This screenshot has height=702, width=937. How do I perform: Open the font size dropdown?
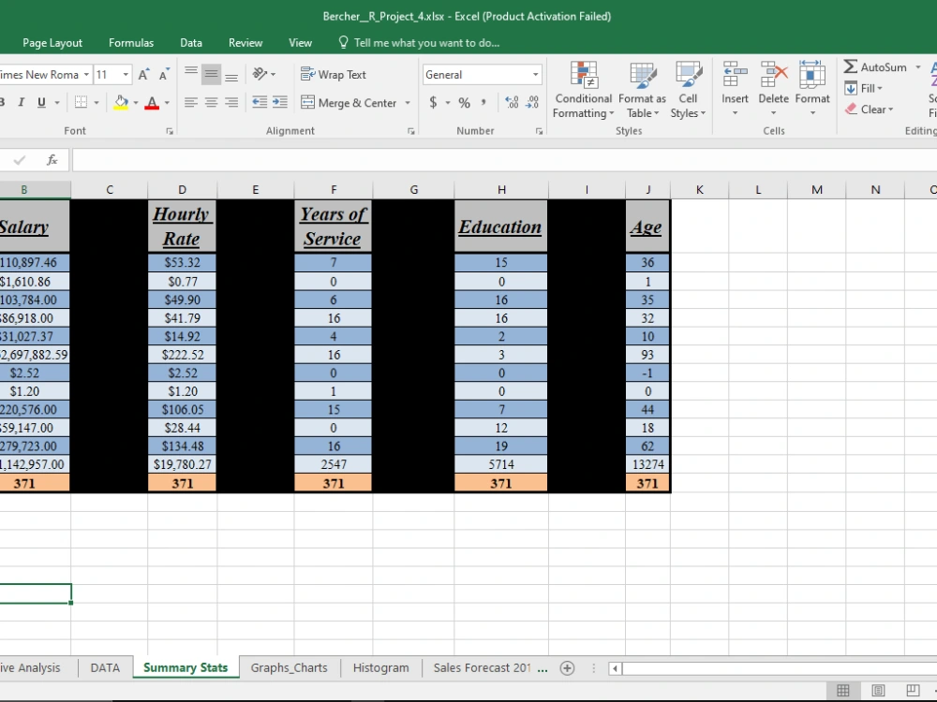pos(124,74)
